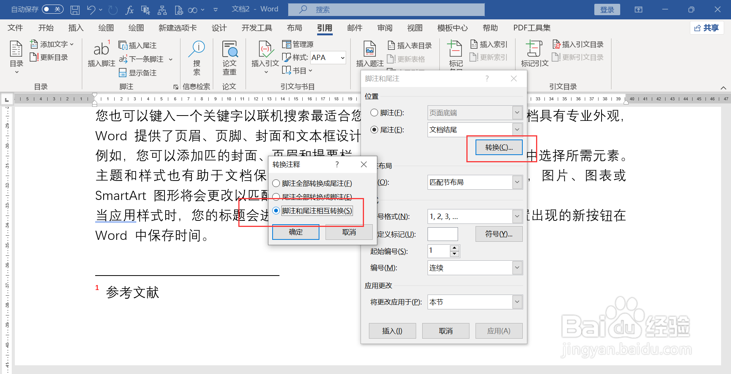
Task: Click the Convert (转换) button
Action: coord(499,147)
